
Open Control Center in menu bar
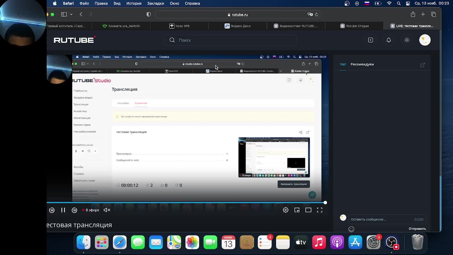coord(408,3)
